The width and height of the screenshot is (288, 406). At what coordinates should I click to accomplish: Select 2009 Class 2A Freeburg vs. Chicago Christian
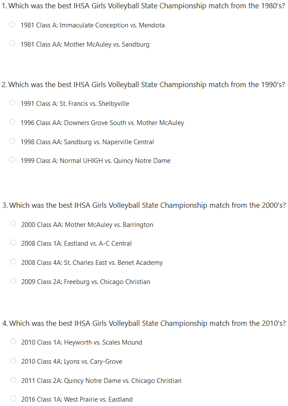pos(13,281)
